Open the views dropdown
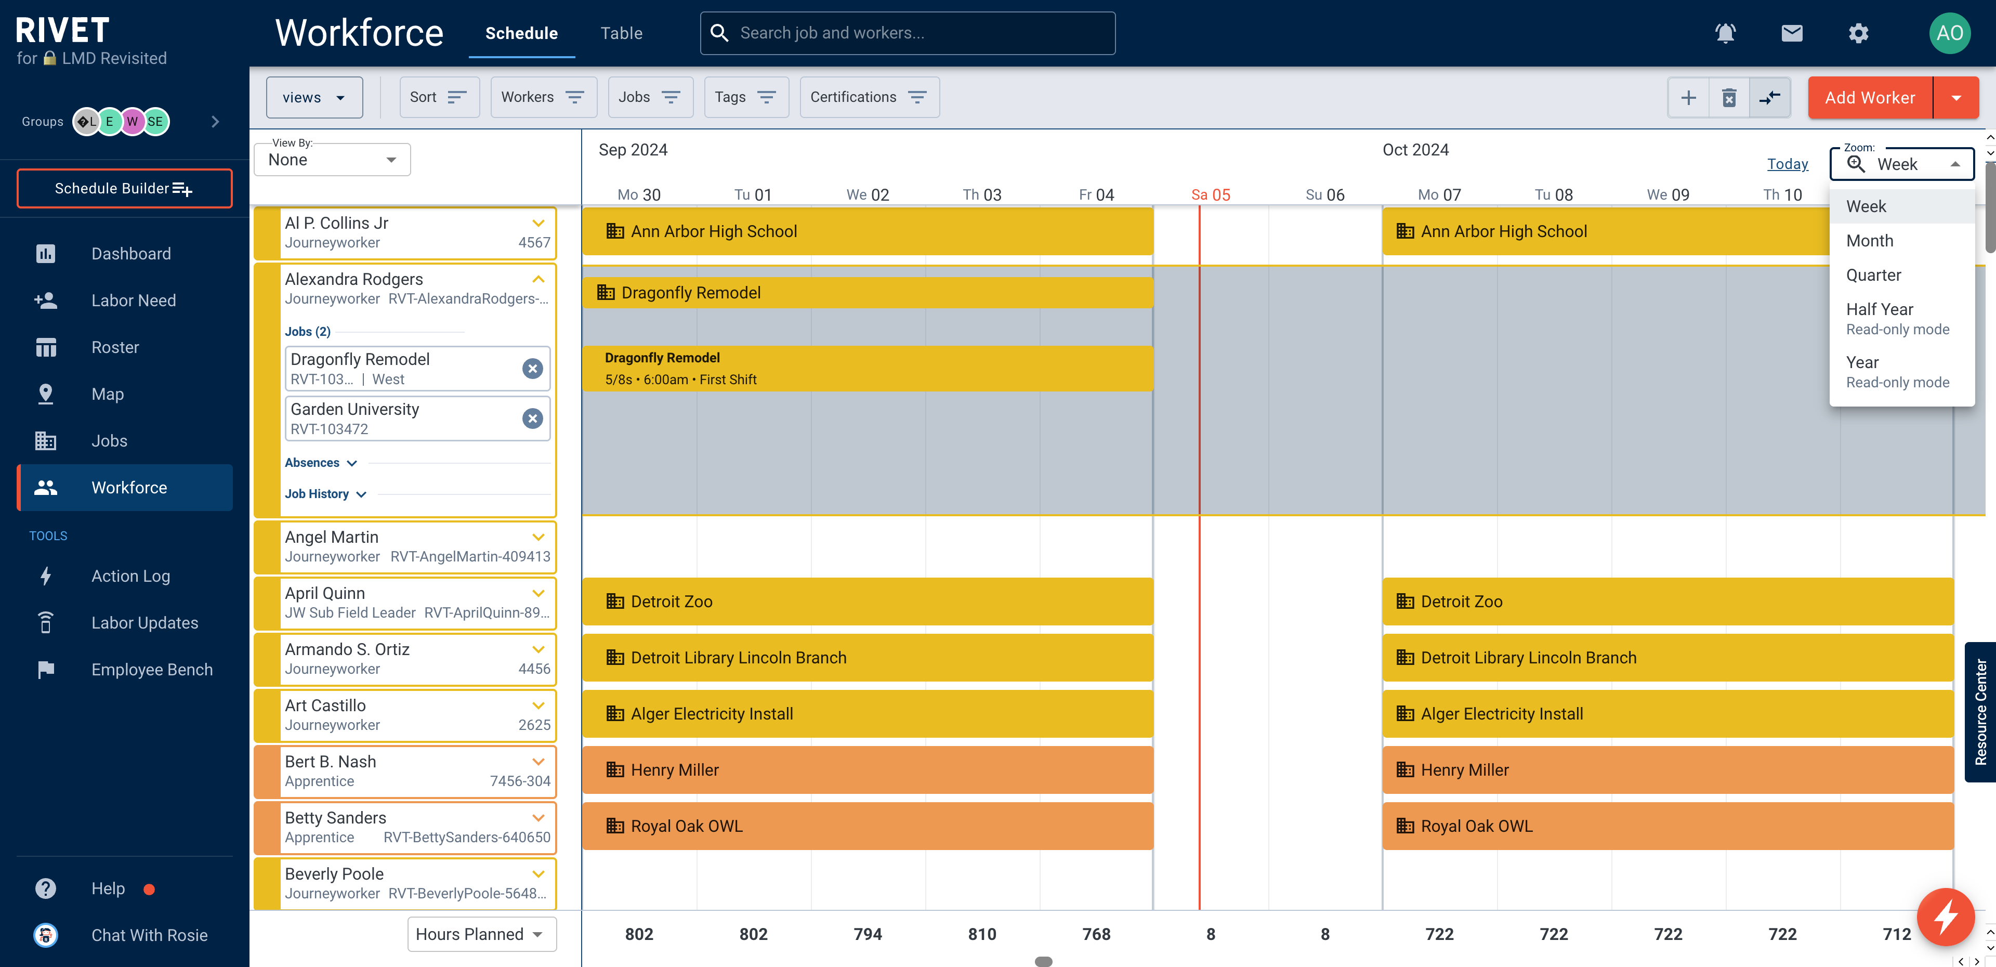 coord(314,98)
